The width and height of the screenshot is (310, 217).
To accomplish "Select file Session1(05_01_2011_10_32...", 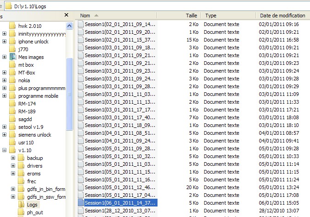I will 120,156.
